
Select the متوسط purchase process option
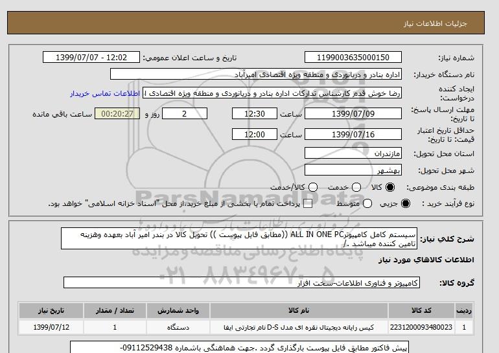click(x=367, y=203)
